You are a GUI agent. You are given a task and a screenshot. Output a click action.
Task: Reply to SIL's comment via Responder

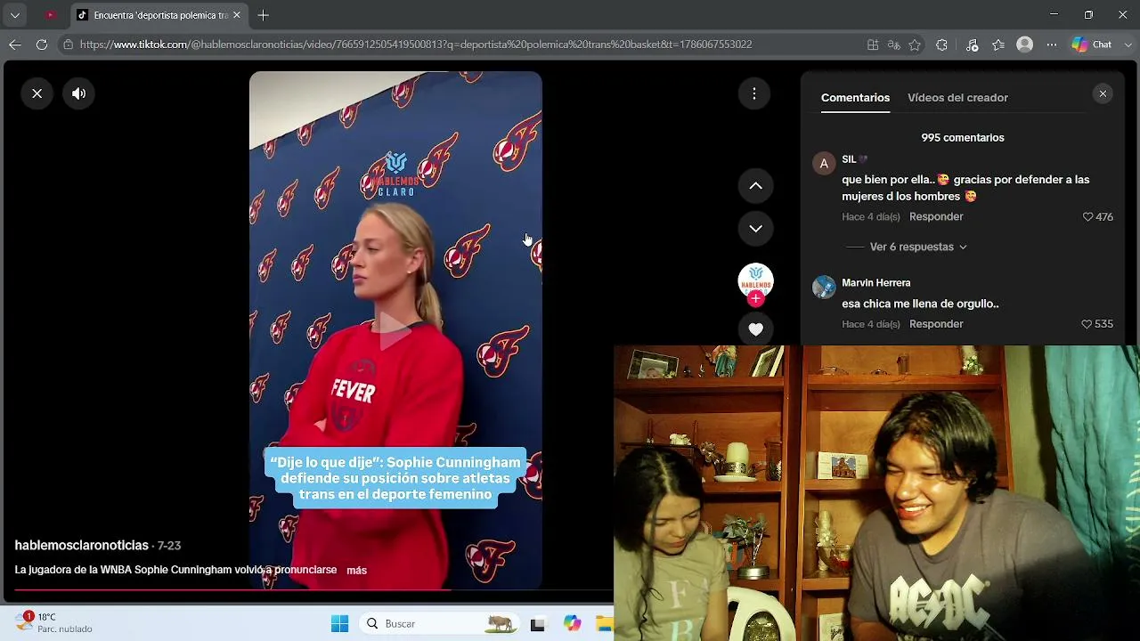[x=936, y=217]
